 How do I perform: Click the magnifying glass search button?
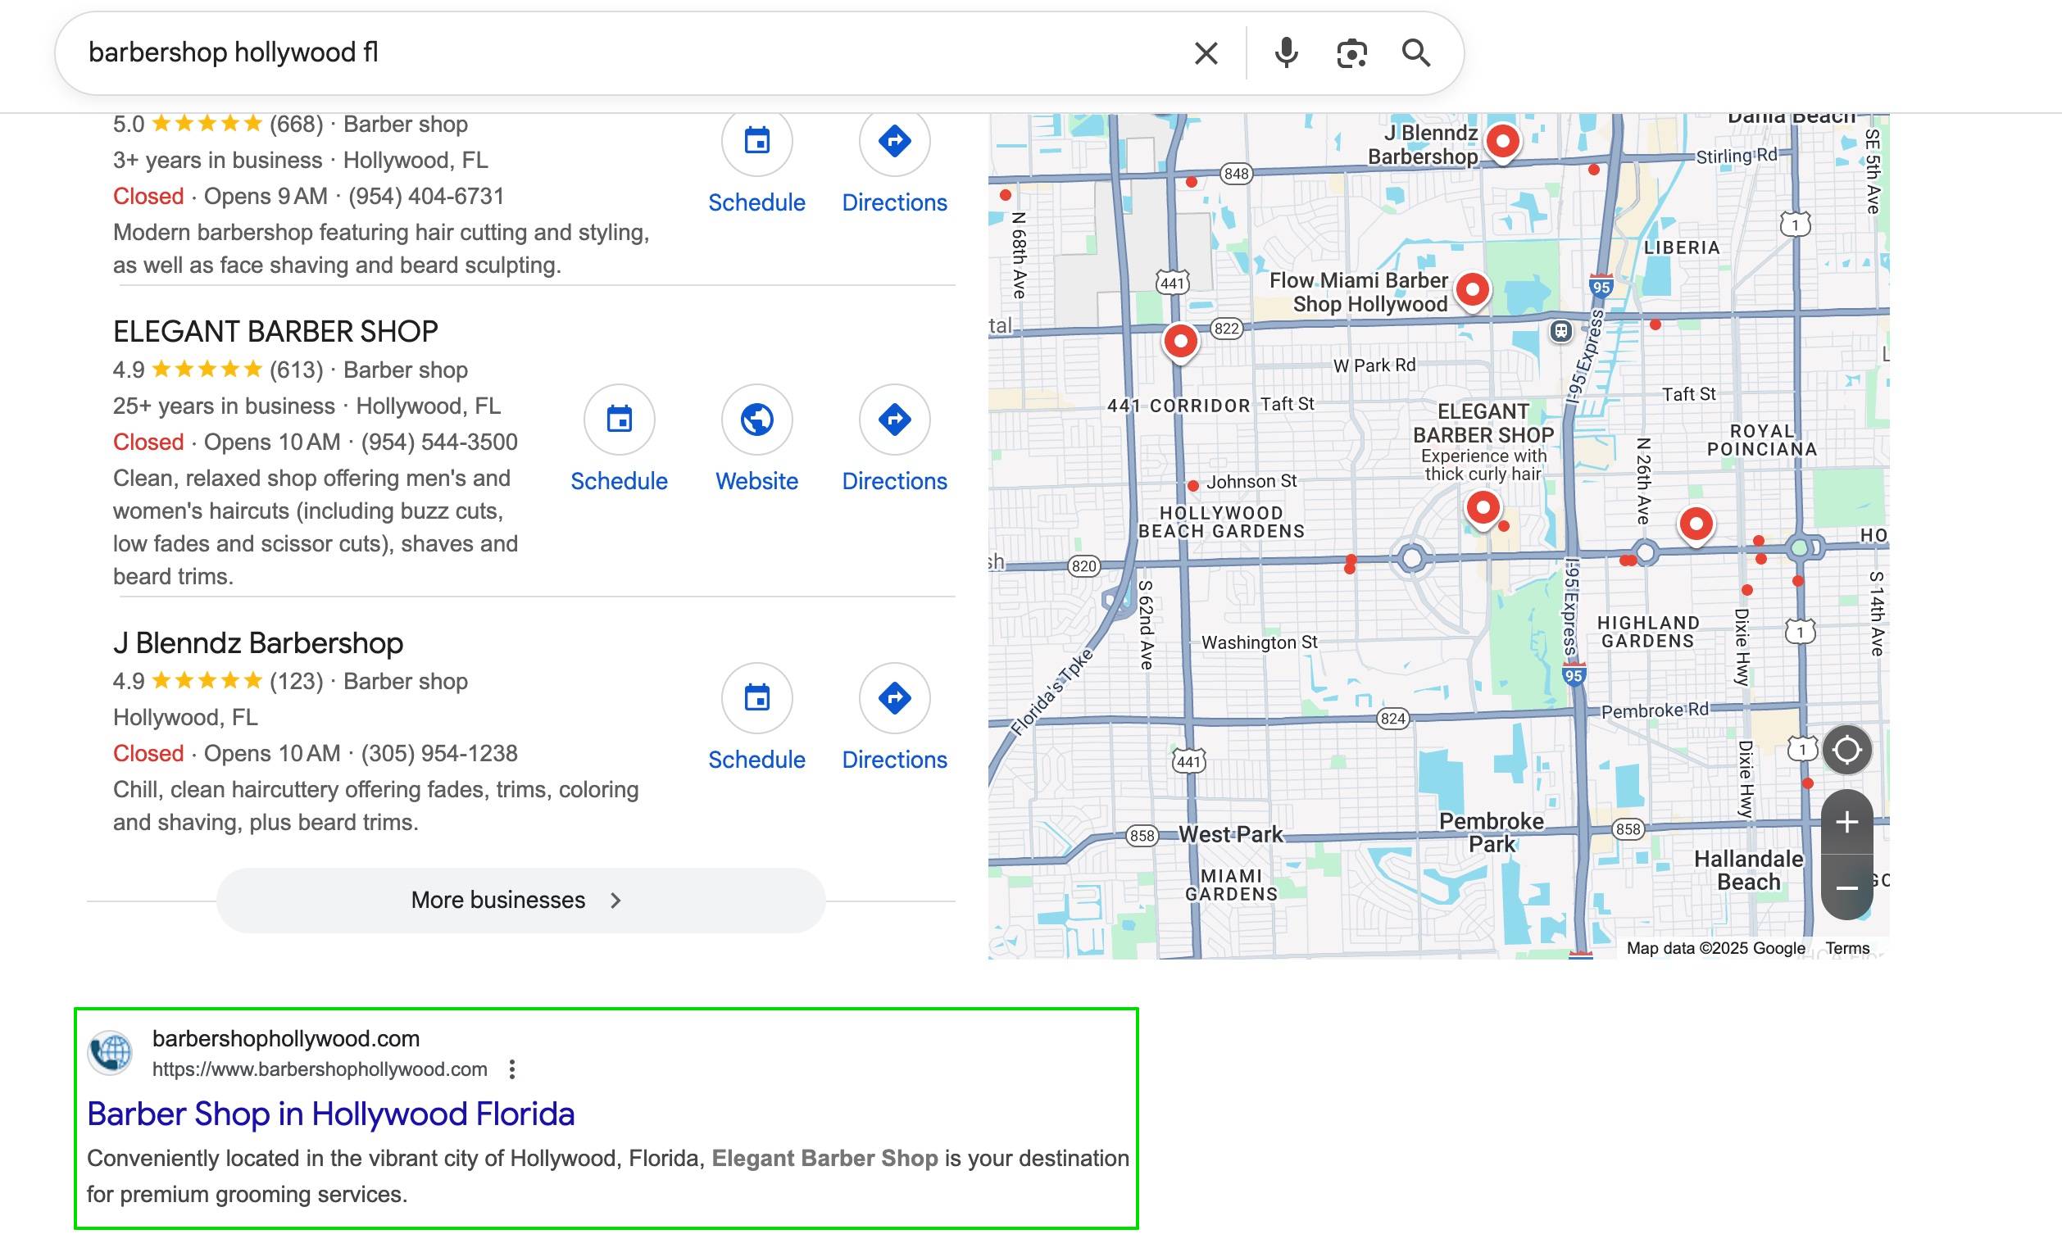[1416, 53]
